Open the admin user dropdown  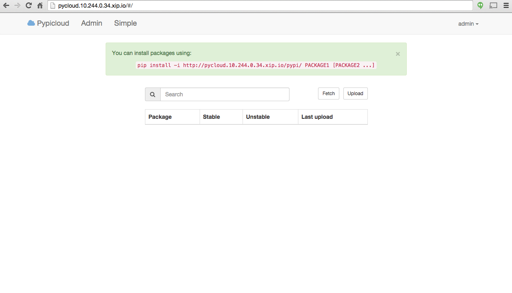point(468,24)
